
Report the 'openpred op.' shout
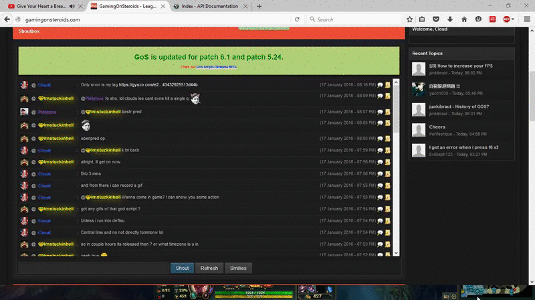(x=388, y=139)
